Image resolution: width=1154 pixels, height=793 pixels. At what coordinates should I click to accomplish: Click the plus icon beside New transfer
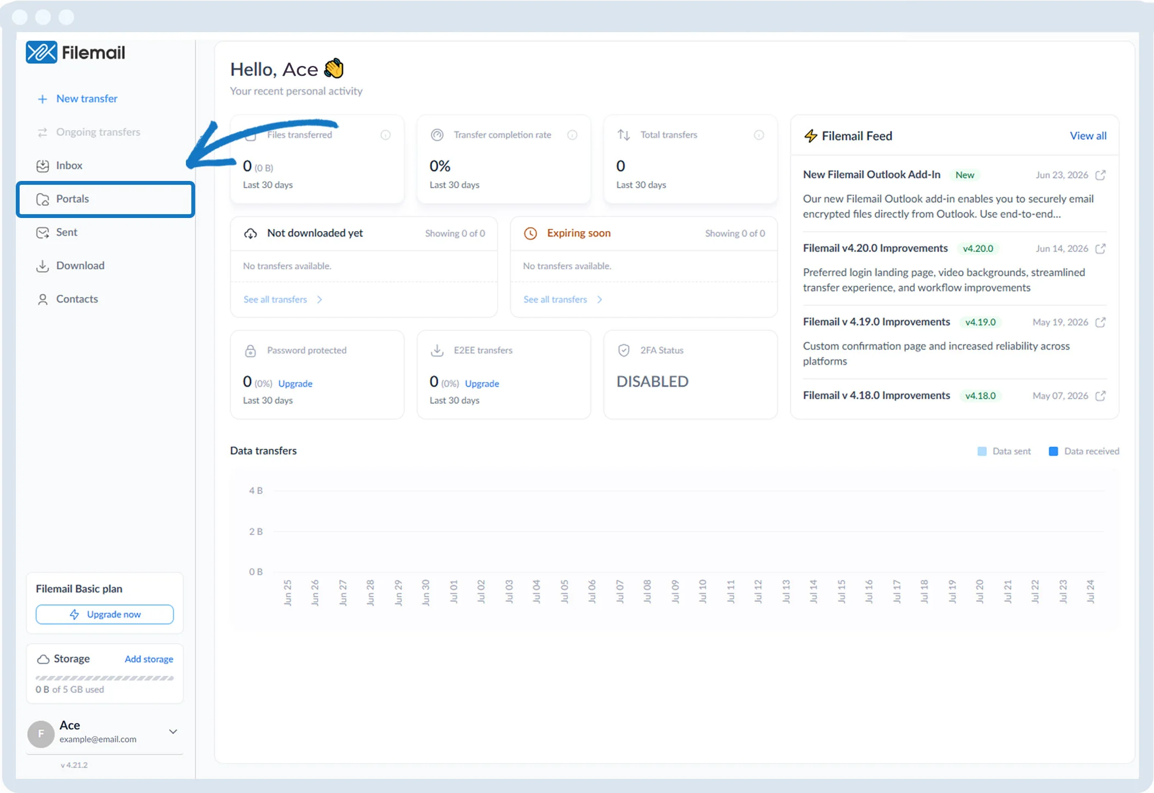click(42, 99)
